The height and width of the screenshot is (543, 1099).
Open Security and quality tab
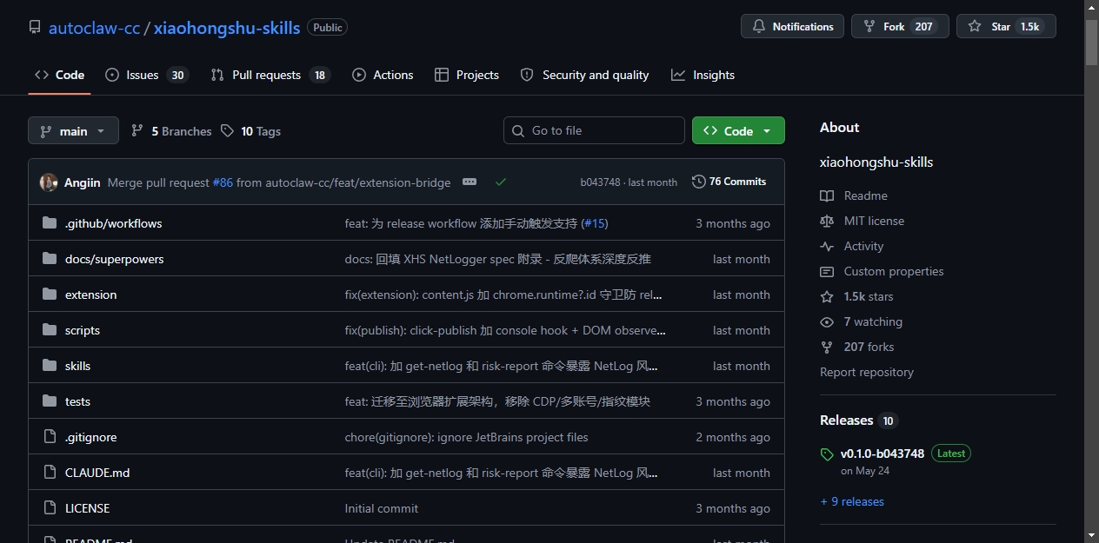tap(584, 75)
